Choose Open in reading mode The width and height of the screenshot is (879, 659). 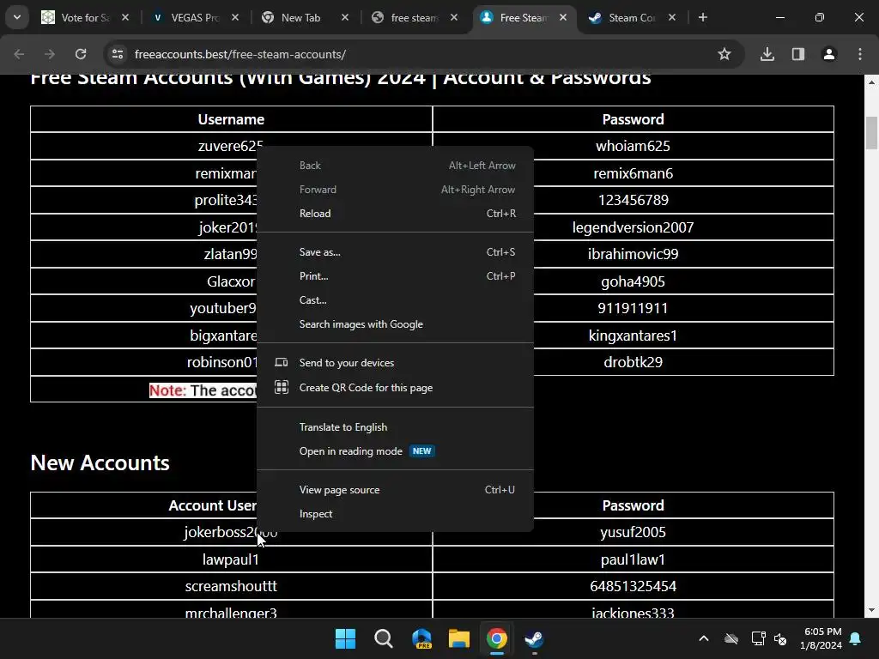[x=395, y=451]
